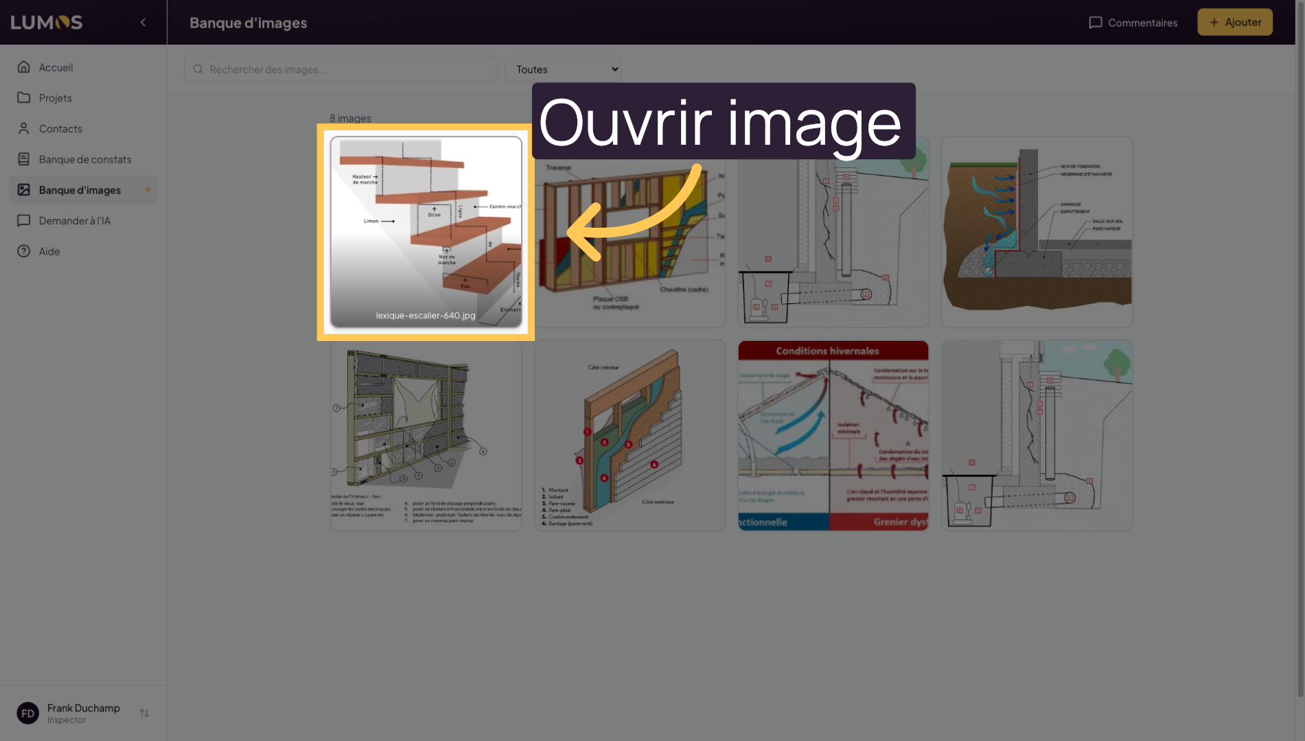
Task: Click the Banque d'images picture icon
Action: tap(24, 190)
